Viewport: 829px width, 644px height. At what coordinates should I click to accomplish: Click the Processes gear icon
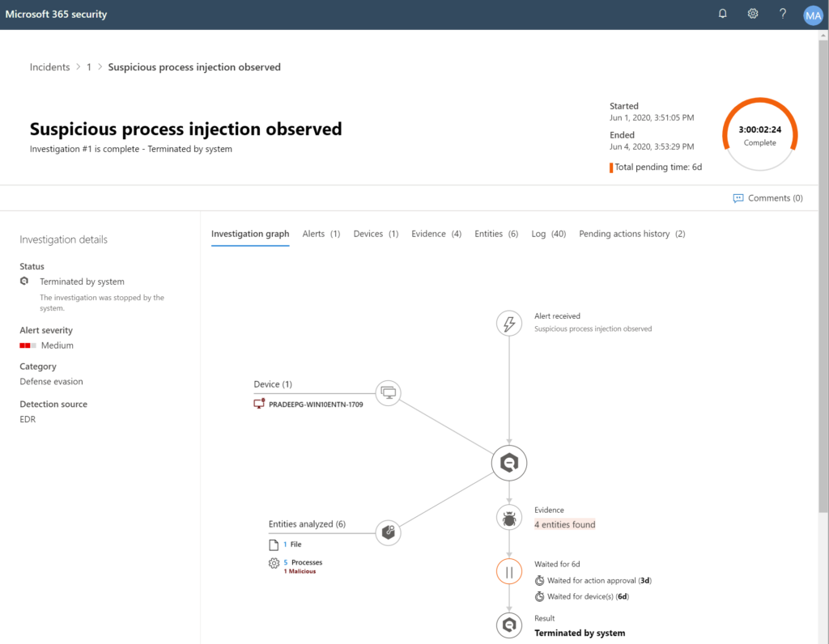(274, 563)
